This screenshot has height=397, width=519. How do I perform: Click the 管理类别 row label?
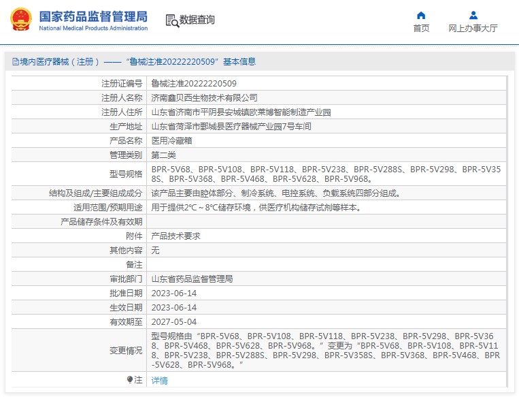pyautogui.click(x=126, y=155)
